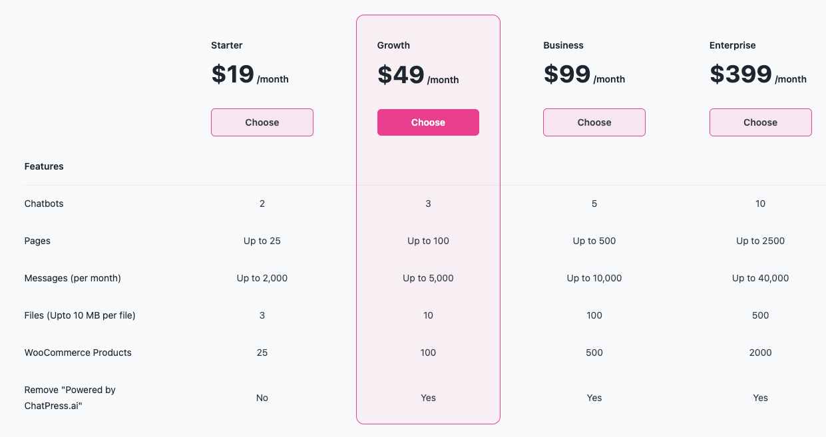Click the Features section label

tap(44, 166)
